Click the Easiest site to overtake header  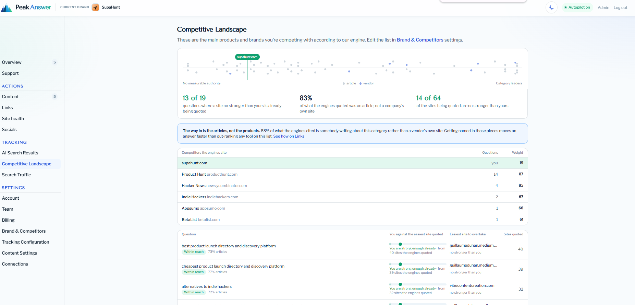click(467, 234)
